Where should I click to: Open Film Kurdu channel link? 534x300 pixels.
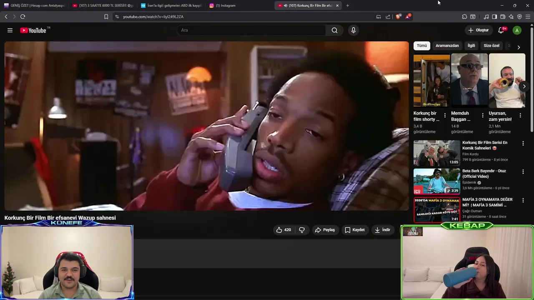click(470, 154)
